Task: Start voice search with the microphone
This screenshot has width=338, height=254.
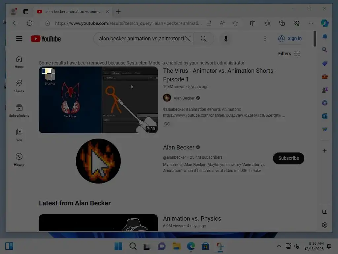Action: [226, 39]
